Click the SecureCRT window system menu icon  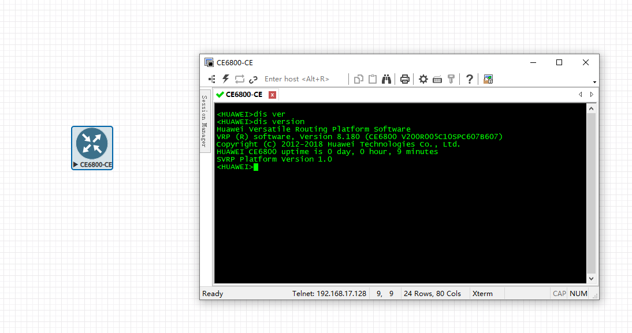click(209, 62)
